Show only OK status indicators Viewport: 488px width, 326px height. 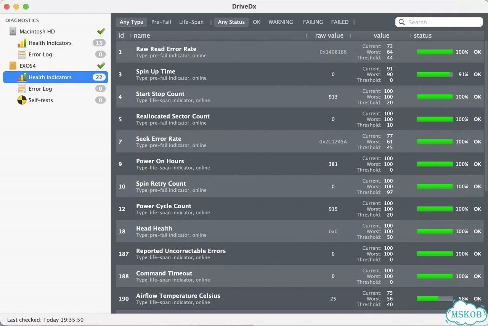click(x=257, y=22)
